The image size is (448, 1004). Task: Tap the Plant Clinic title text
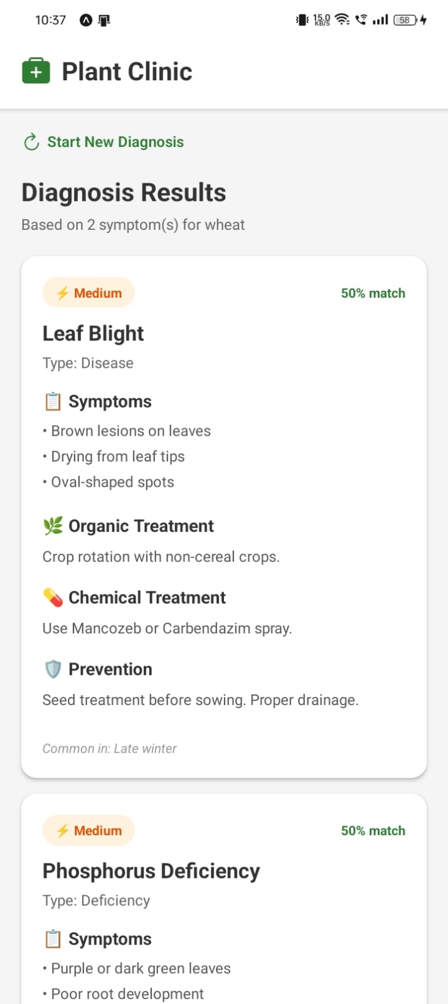pos(126,71)
